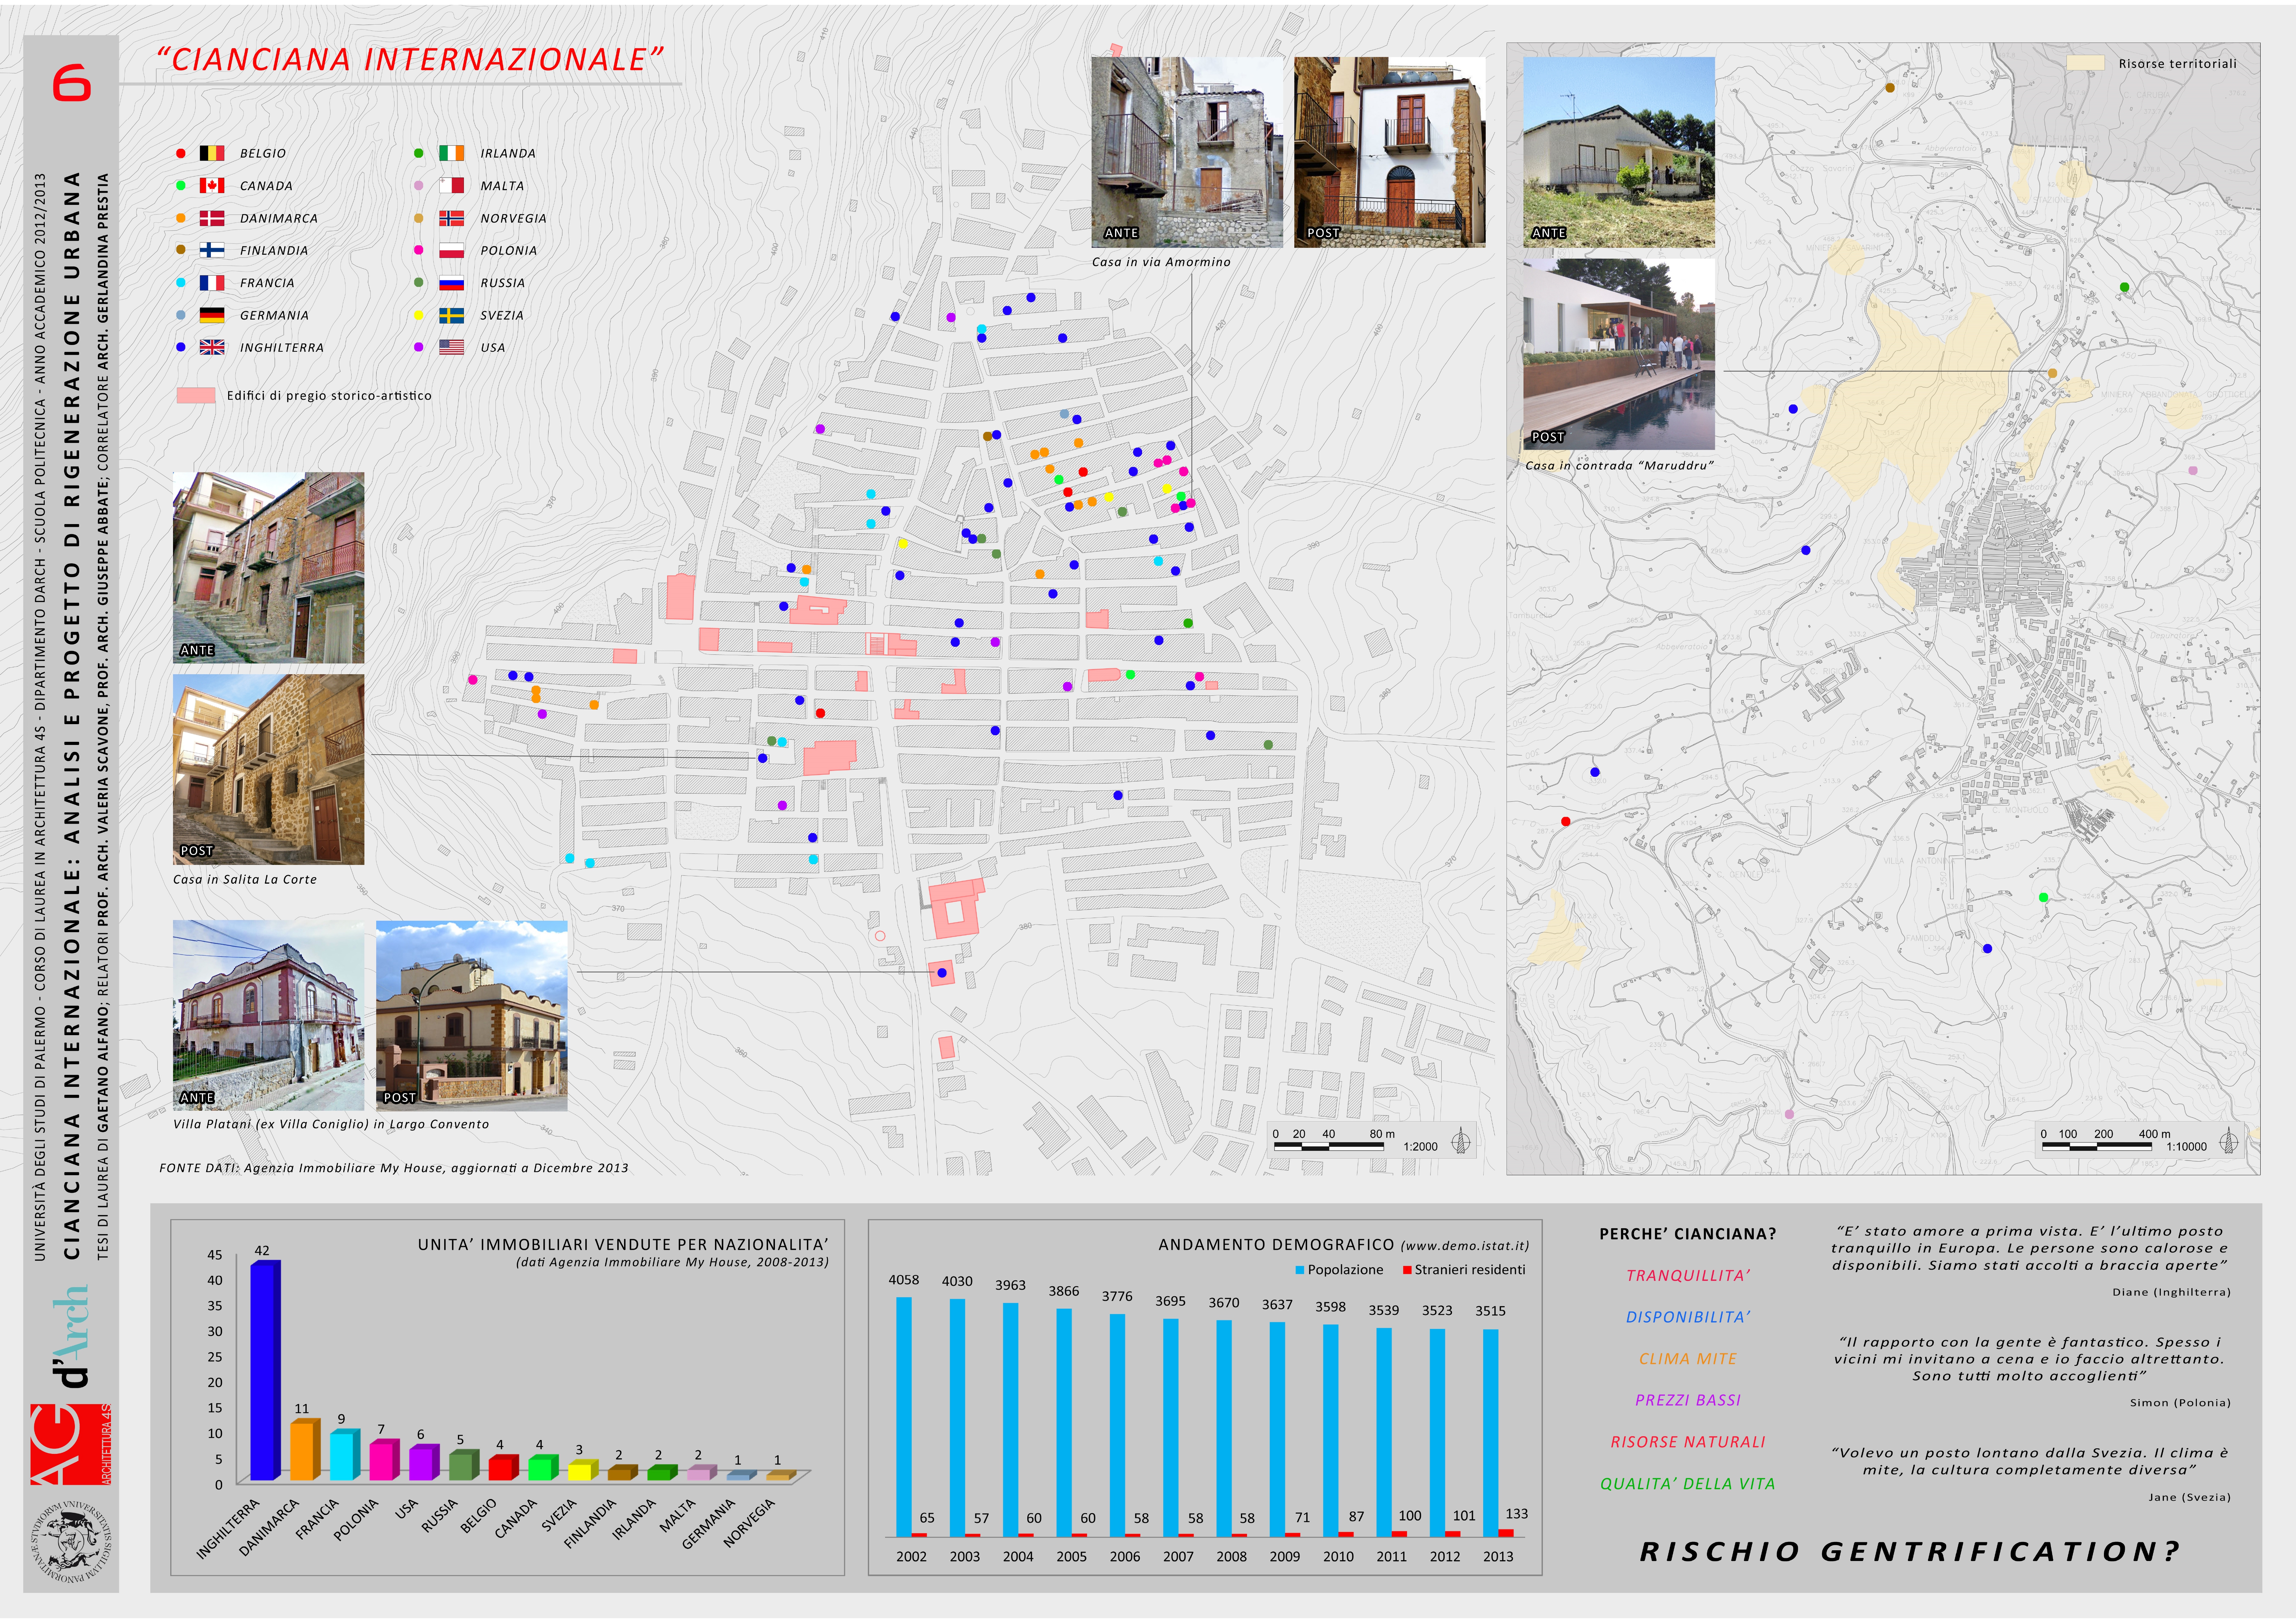
Task: Click the 'FONTE DATI' source line
Action: click(x=394, y=1168)
